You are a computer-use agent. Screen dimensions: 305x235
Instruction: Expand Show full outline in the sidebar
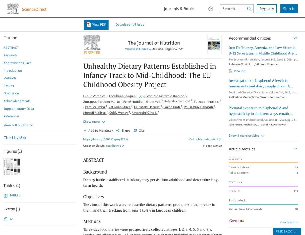pos(18,125)
